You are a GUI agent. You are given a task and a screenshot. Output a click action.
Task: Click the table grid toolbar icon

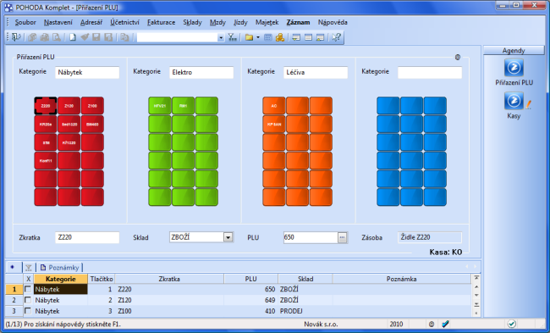[x=268, y=37]
